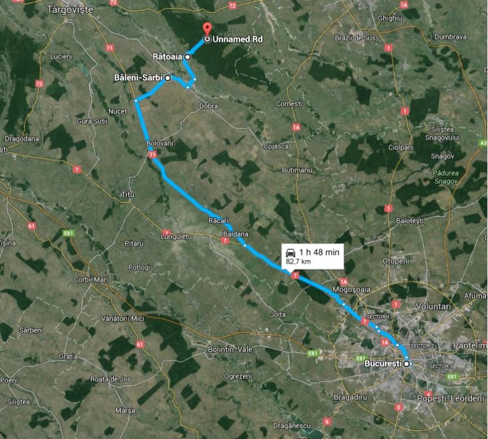Click road 71 shield near Bolovani

pyautogui.click(x=152, y=155)
